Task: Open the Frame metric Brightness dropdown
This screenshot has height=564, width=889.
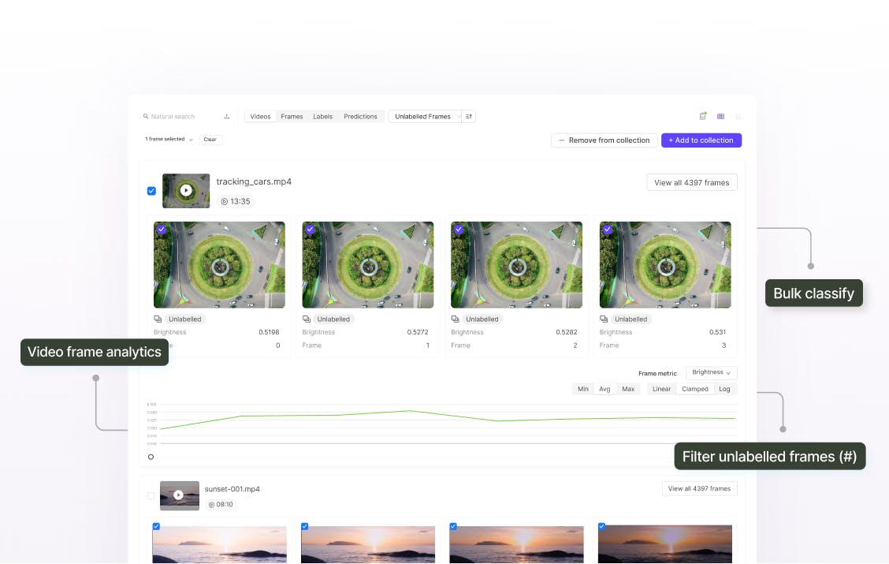Action: tap(710, 372)
